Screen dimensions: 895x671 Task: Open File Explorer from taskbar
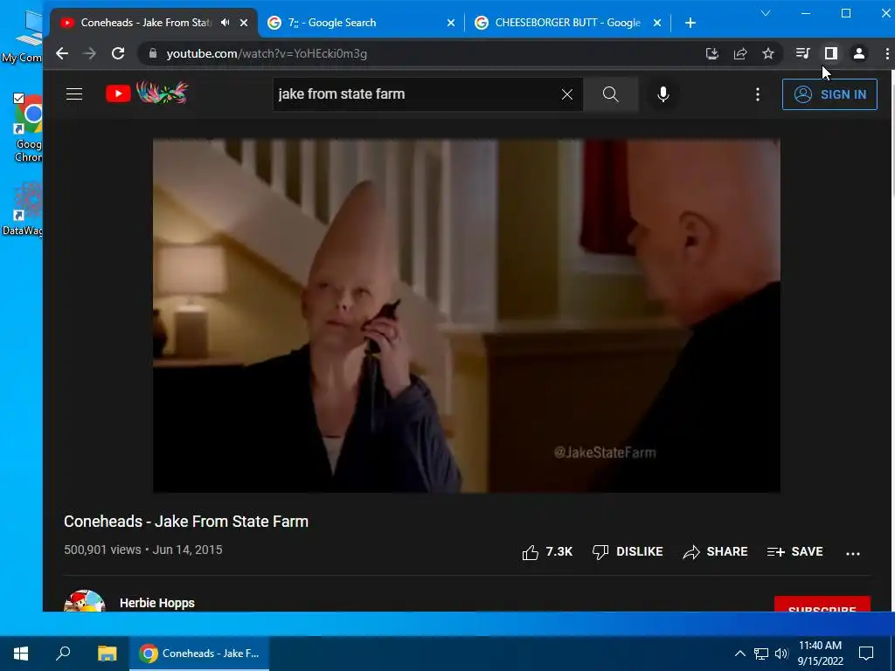pos(107,654)
